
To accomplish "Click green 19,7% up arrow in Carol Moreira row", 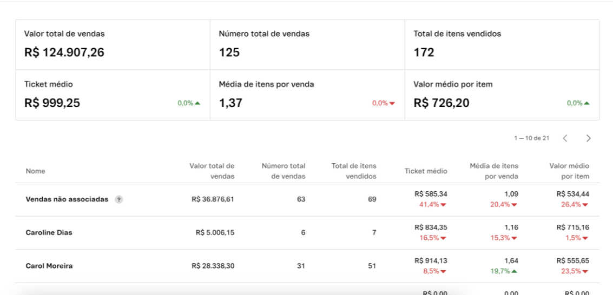I will point(514,271).
